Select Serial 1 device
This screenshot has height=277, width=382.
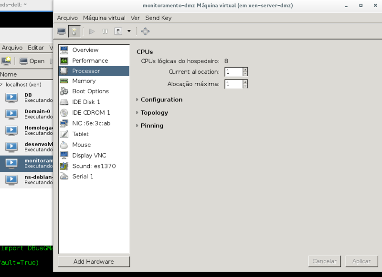(x=94, y=177)
